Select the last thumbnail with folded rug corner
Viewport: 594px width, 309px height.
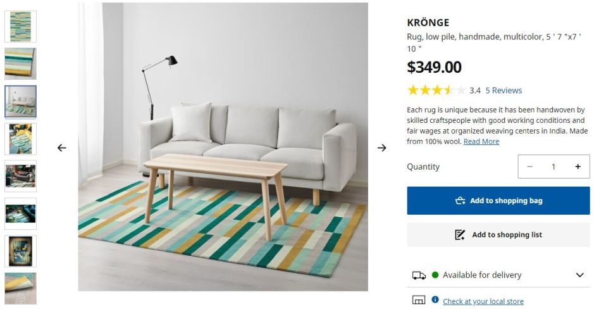[20, 288]
